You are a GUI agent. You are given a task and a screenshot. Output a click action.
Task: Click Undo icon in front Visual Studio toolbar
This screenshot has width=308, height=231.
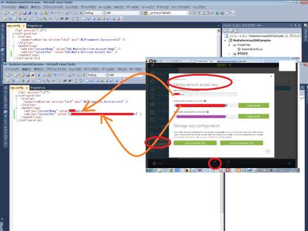(55, 75)
